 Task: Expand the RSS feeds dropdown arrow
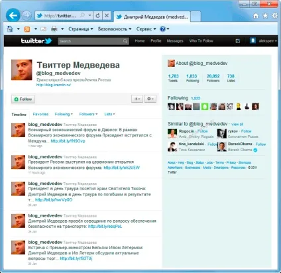(36, 29)
